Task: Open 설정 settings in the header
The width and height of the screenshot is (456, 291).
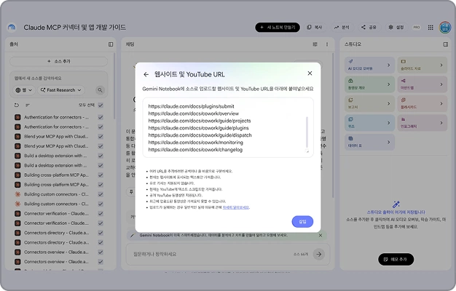Action: pos(396,28)
